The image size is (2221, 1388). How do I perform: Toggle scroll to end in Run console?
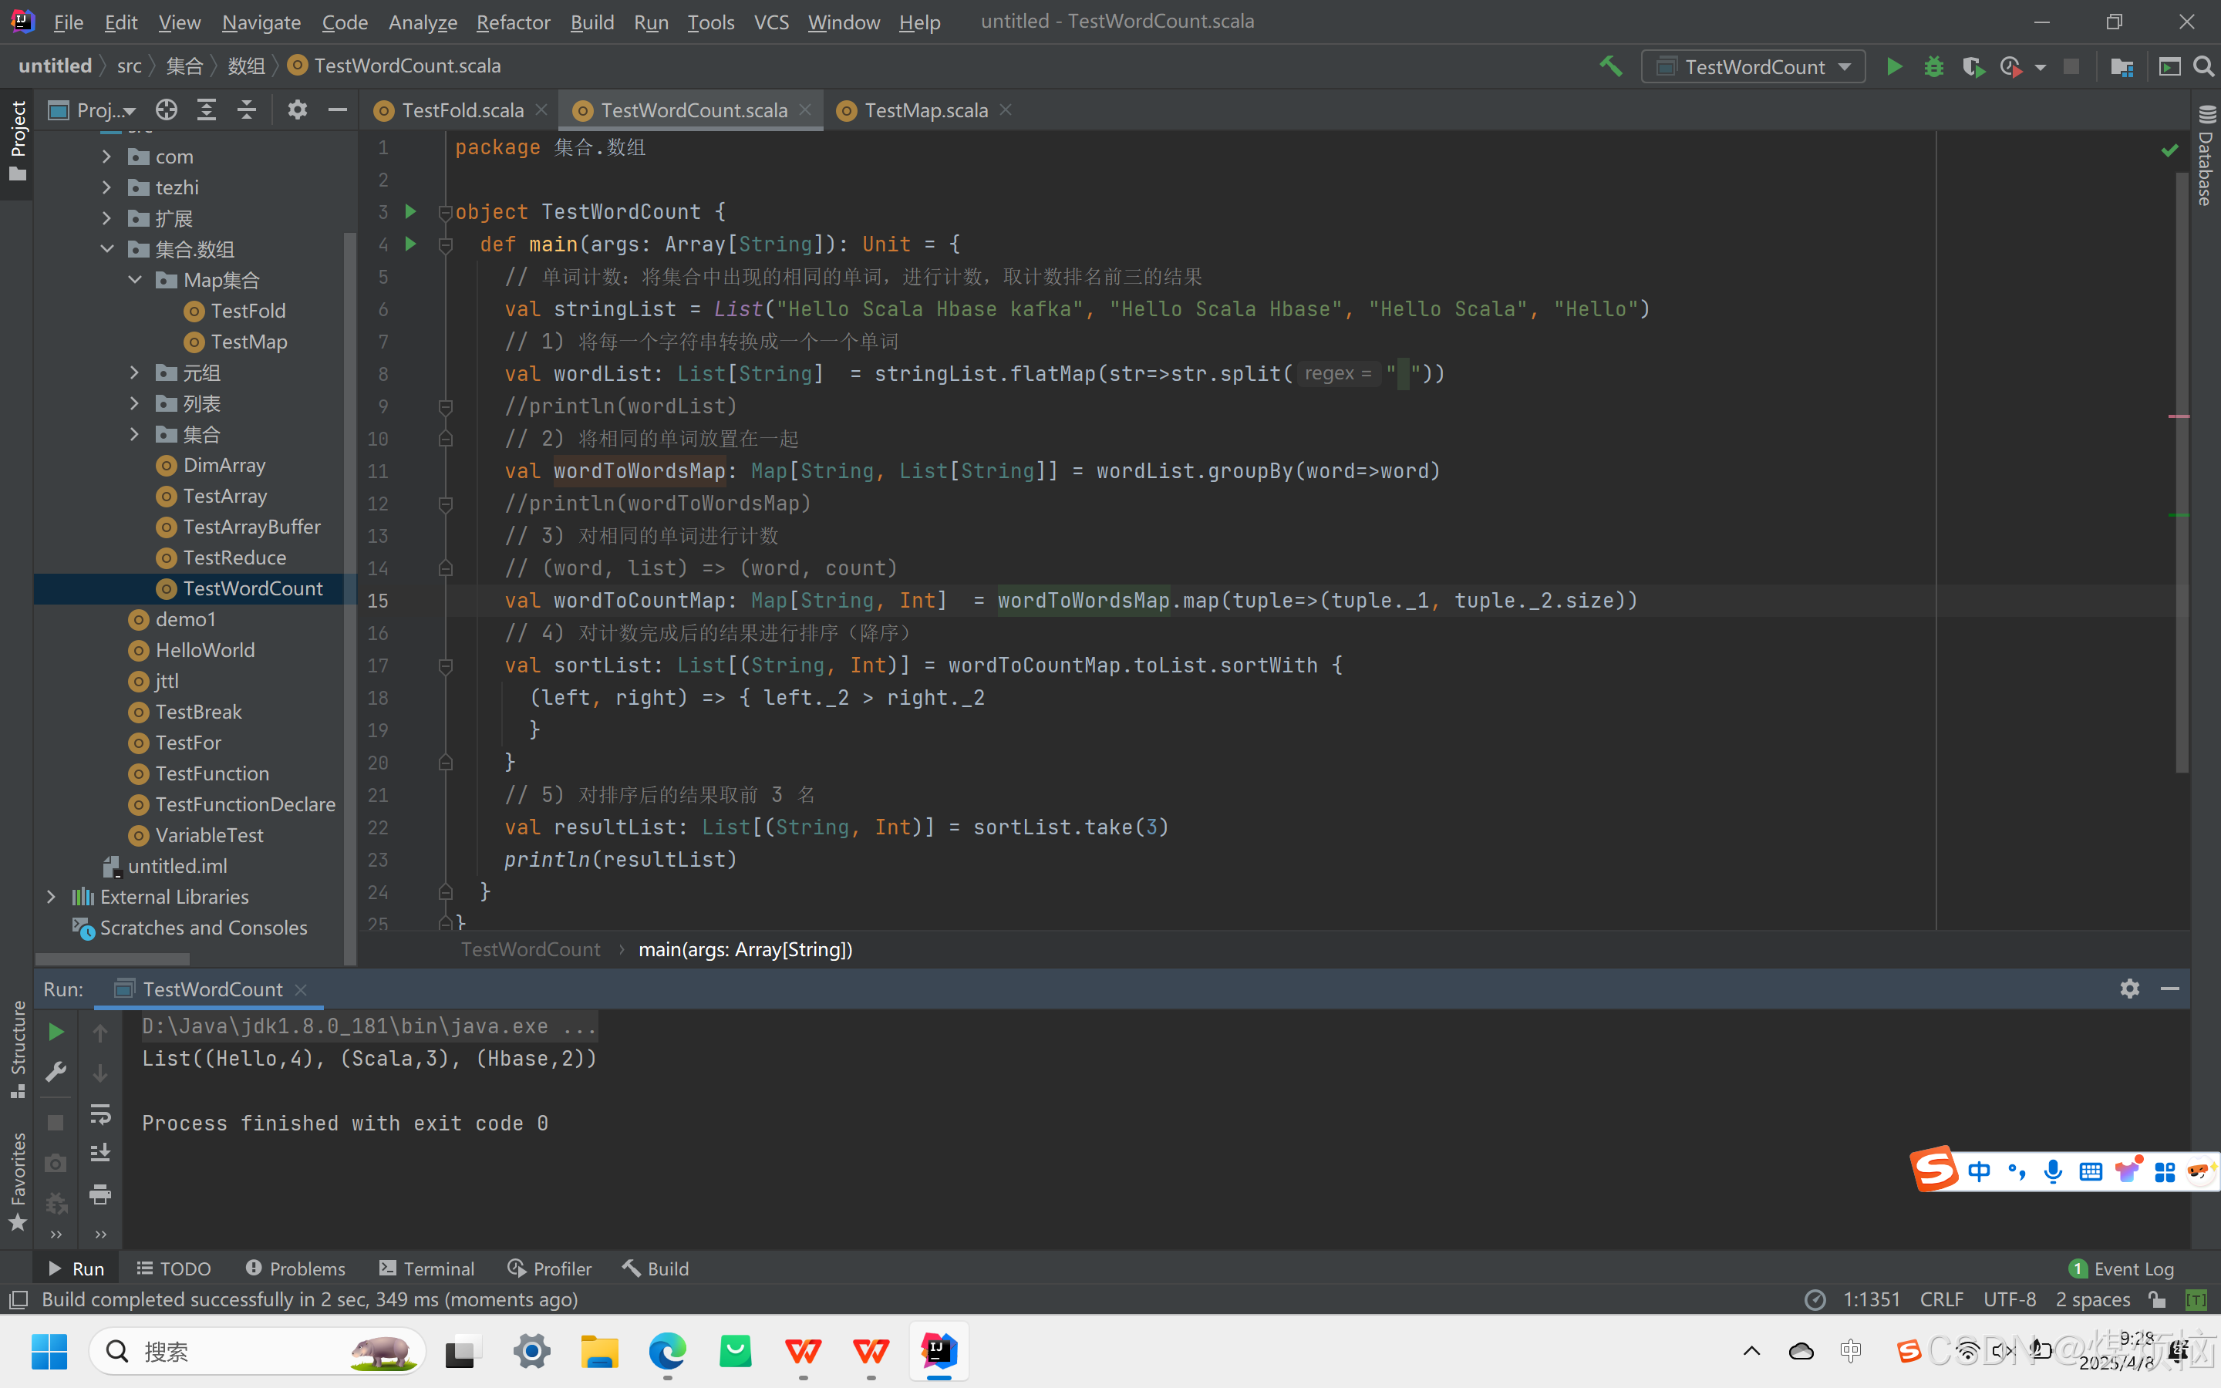100,1153
